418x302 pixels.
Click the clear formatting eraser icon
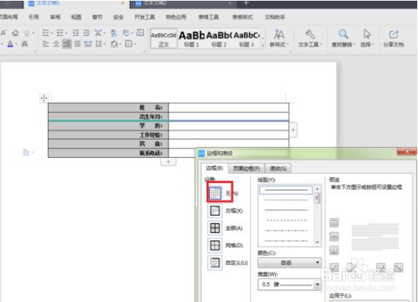point(15,33)
